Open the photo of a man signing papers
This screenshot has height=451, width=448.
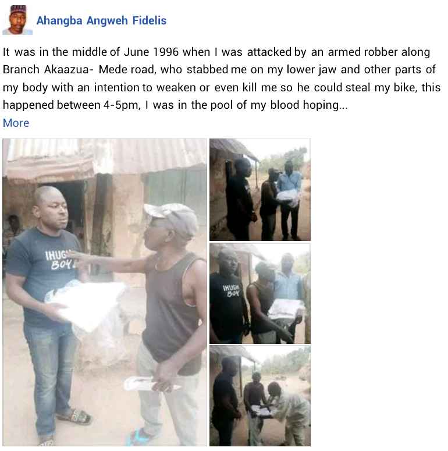(x=260, y=396)
